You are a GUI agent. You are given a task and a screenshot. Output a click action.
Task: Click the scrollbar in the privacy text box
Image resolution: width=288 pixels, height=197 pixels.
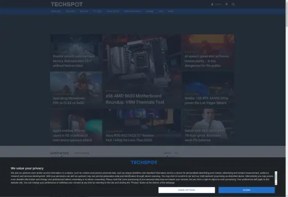click(276, 178)
